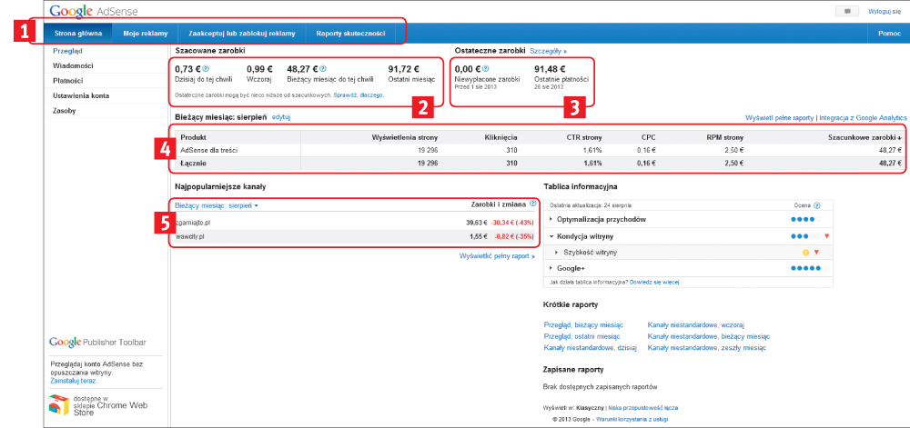910x428 pixels.
Task: Click Wyloguj się link
Action: (x=885, y=11)
